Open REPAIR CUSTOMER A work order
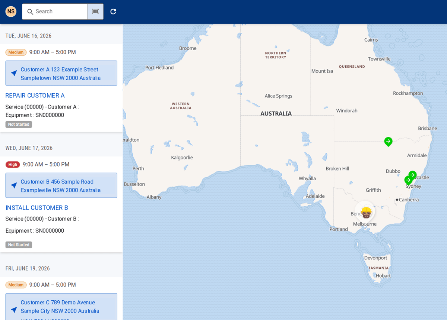Screen dimensions: 447x320 (35, 96)
